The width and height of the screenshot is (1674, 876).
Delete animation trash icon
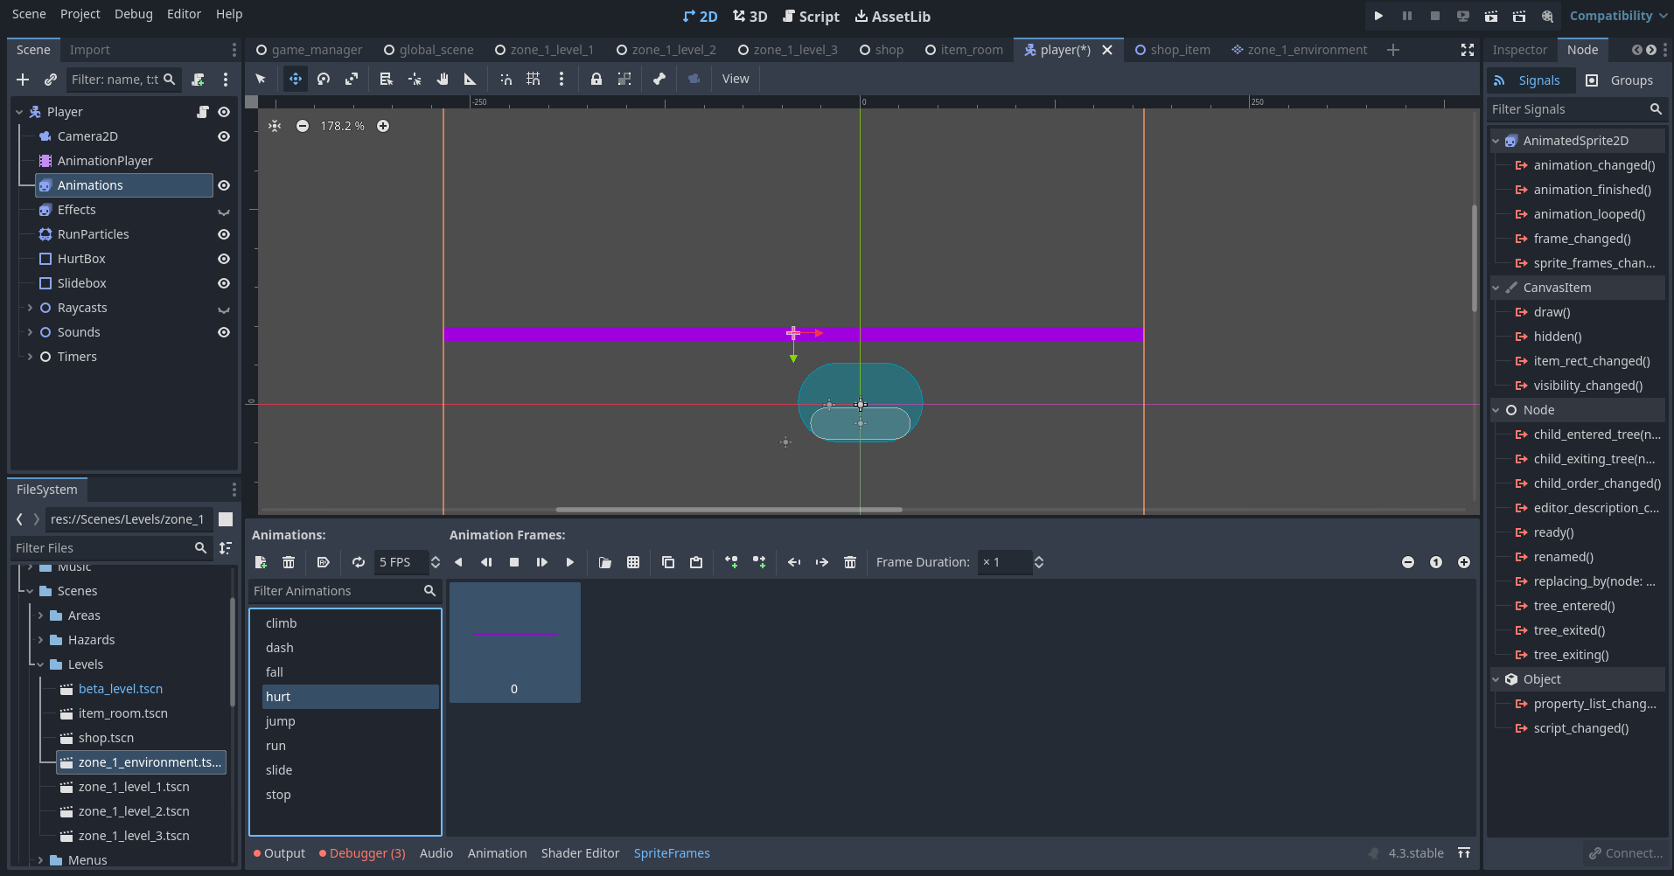289,562
